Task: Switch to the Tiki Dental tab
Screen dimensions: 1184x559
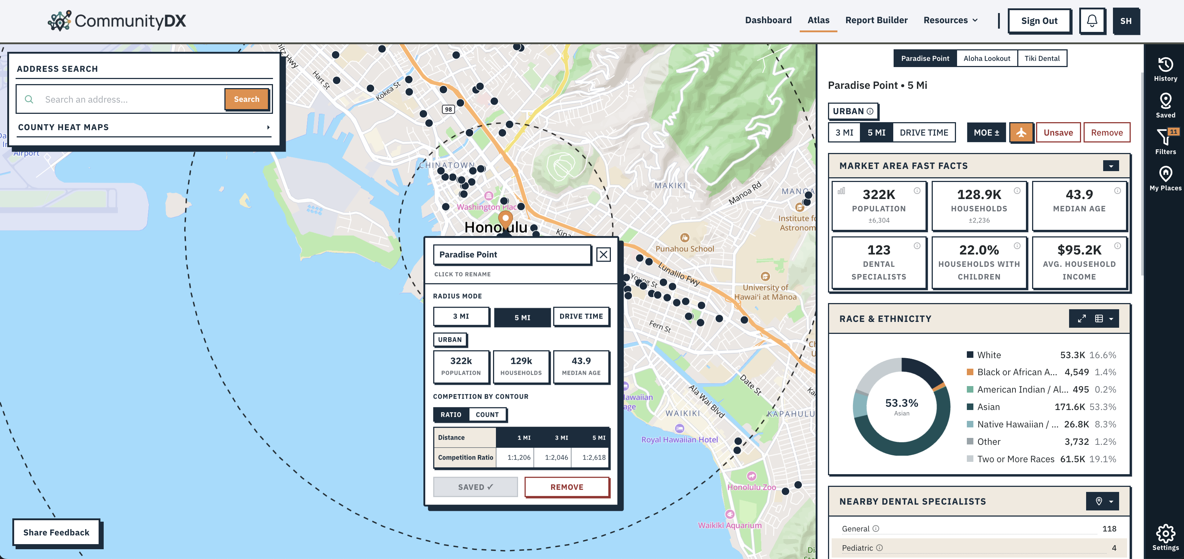Action: (x=1042, y=58)
